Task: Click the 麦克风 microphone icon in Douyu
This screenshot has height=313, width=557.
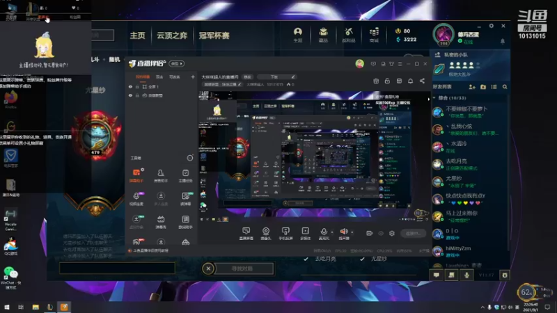Action: pyautogui.click(x=324, y=234)
